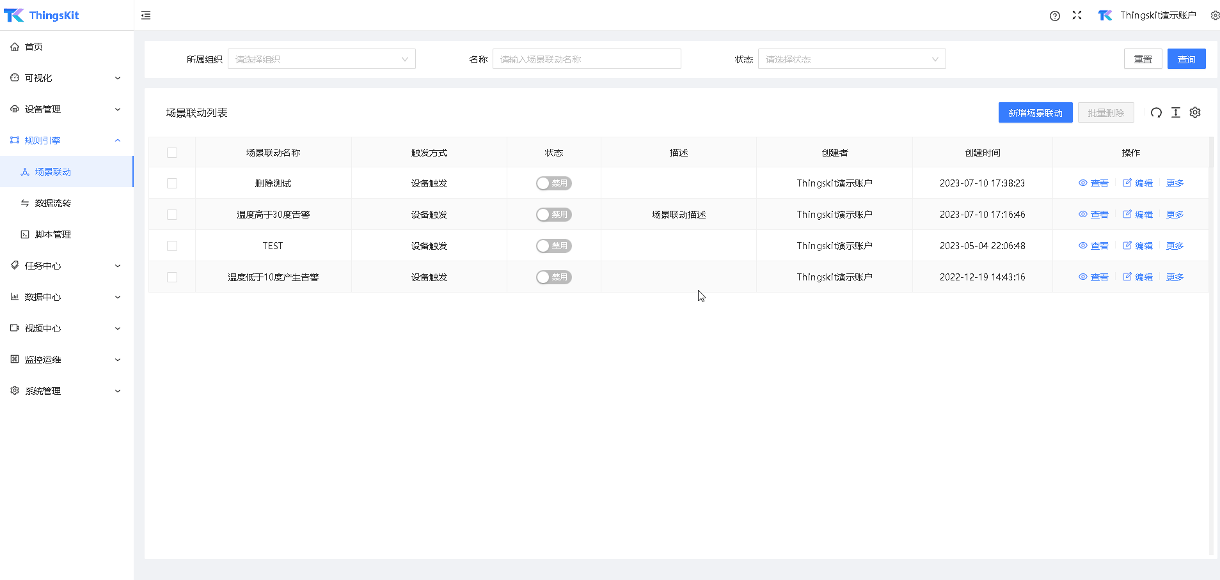Click the home icon for 首页

[x=15, y=47]
